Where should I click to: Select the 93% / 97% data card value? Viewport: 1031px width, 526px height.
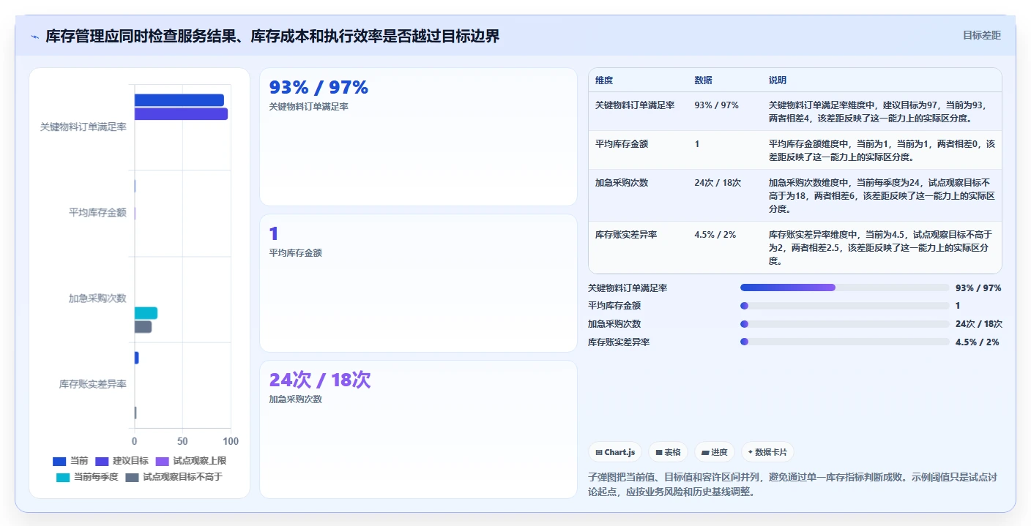tap(319, 88)
